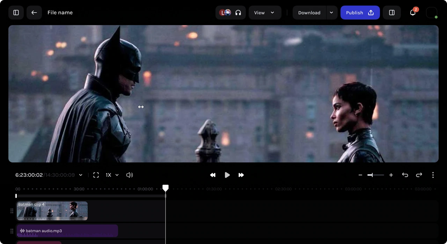Image resolution: width=447 pixels, height=244 pixels.
Task: Open notifications bell
Action: [x=413, y=13]
